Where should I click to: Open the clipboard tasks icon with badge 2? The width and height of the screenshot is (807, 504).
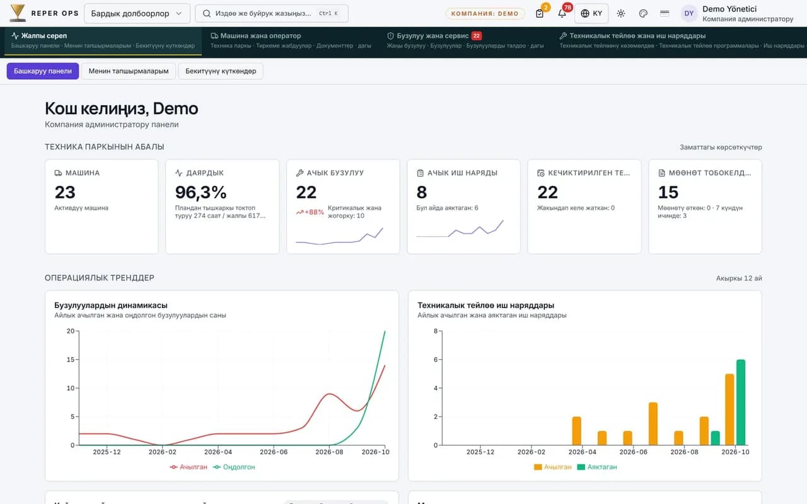tap(540, 13)
